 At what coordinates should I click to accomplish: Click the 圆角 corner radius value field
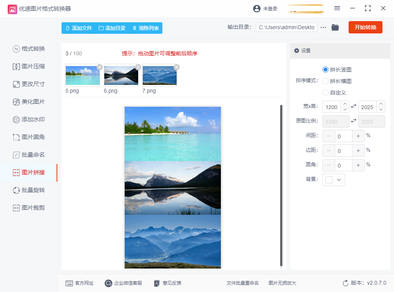[x=344, y=165]
